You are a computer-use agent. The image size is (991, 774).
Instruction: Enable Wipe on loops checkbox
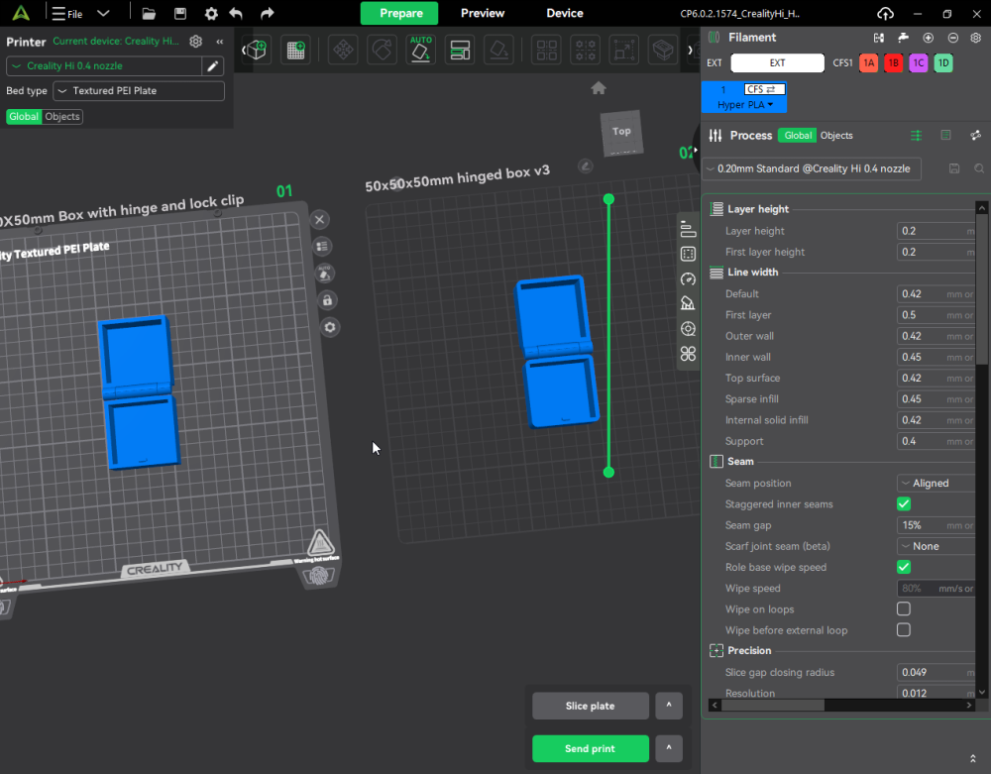[903, 609]
